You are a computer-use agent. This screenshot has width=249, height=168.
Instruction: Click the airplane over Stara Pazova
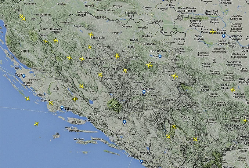click(x=213, y=32)
